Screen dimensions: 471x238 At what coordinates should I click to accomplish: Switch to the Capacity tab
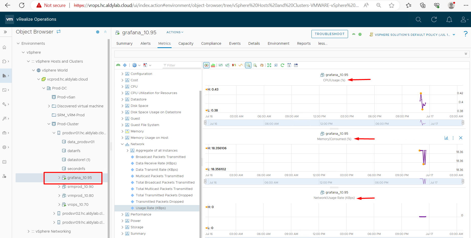(186, 43)
